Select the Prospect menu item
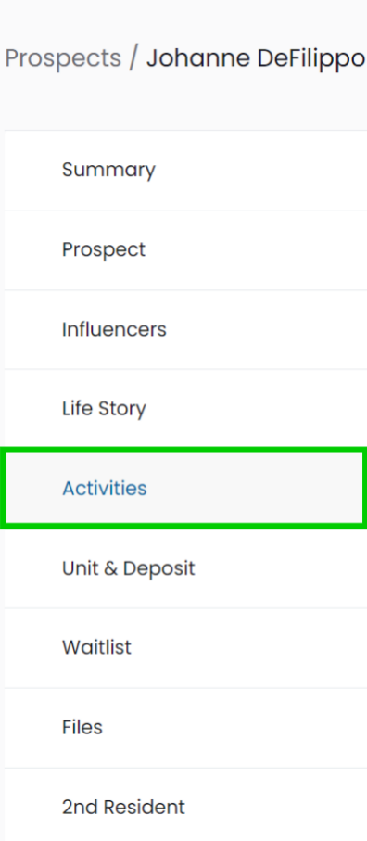This screenshot has height=841, width=367. click(185, 250)
